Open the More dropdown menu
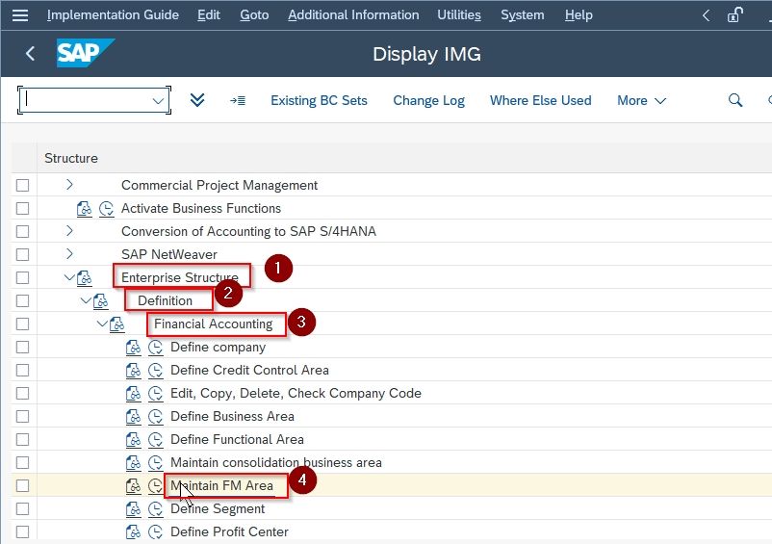The height and width of the screenshot is (544, 772). 641,101
